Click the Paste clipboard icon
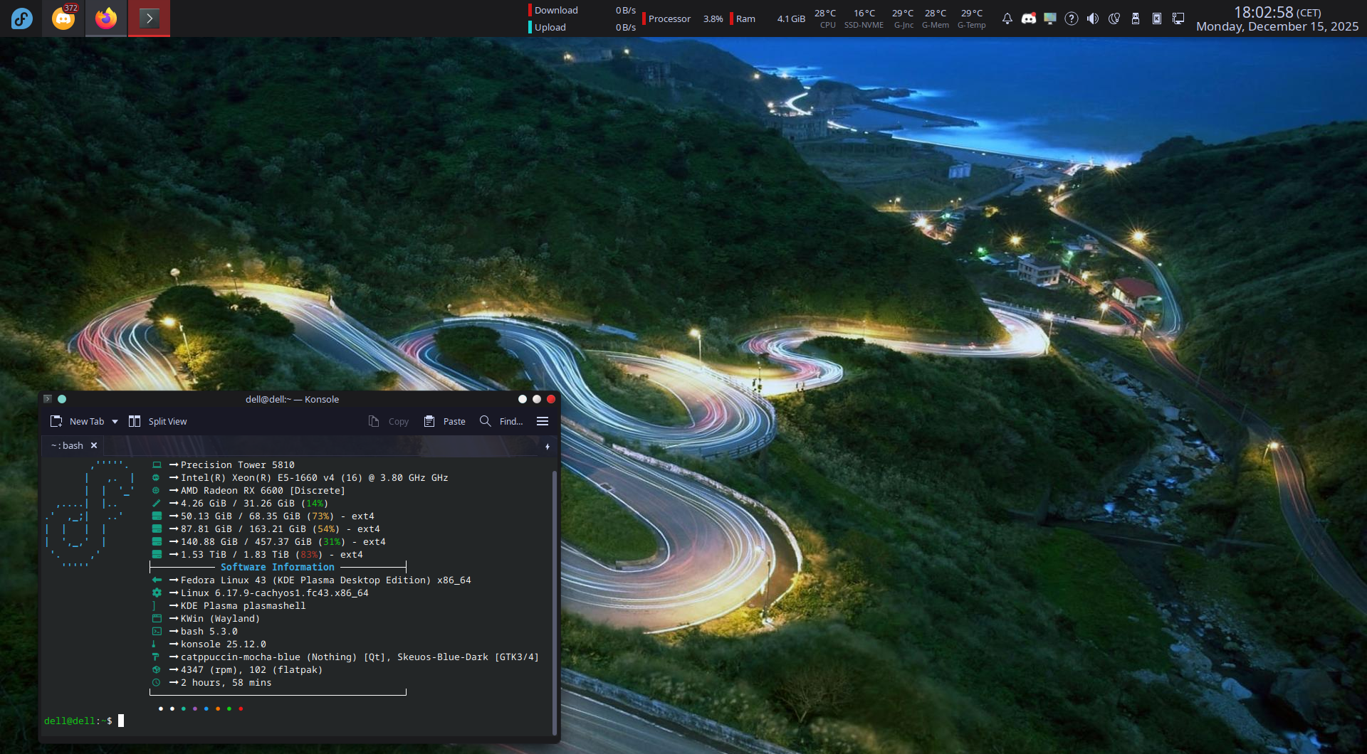The width and height of the screenshot is (1367, 754). (429, 421)
